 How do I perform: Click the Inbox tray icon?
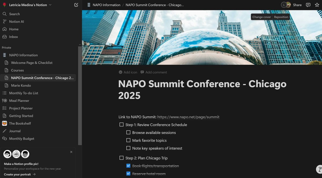[x=4, y=37]
